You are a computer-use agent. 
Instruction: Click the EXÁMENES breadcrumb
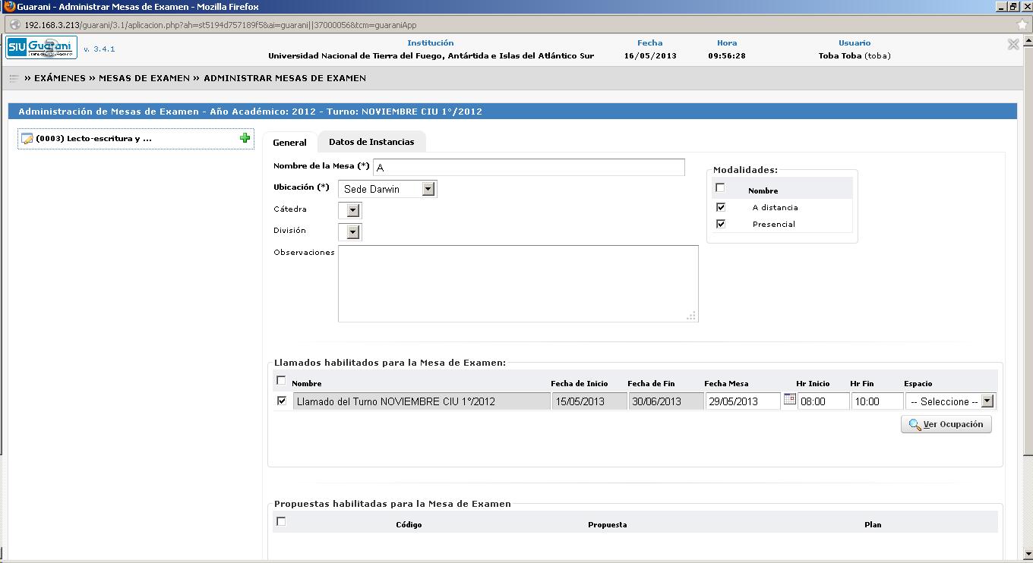[58, 78]
